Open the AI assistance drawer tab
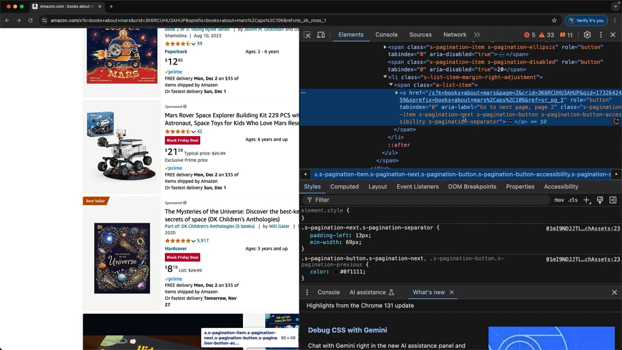The width and height of the screenshot is (622, 350). click(372, 292)
